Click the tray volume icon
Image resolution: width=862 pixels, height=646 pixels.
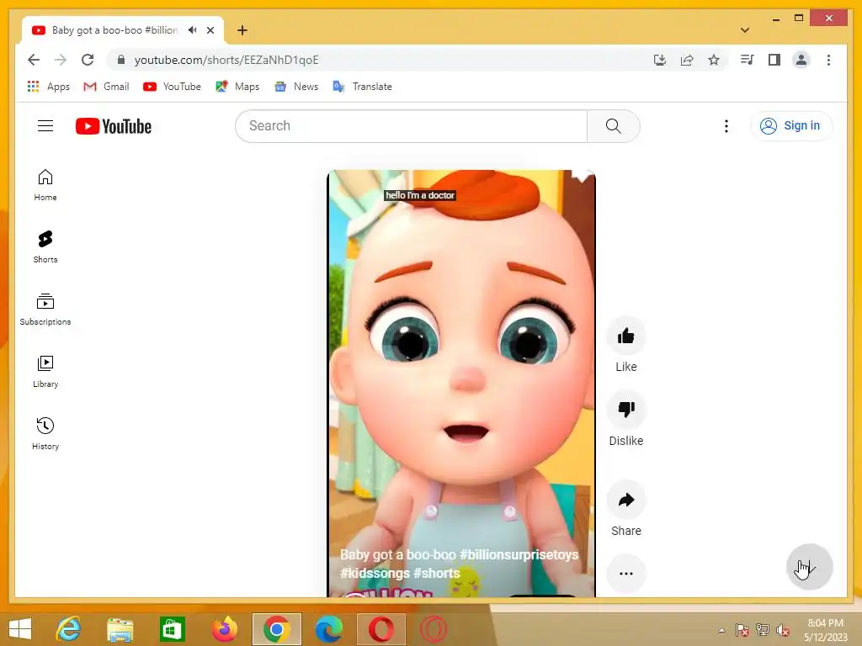782,630
